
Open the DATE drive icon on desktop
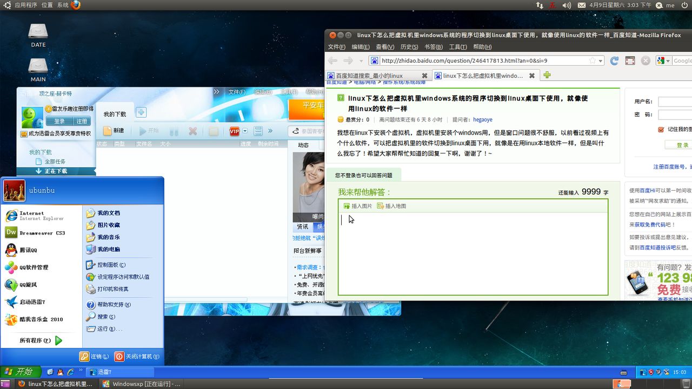(38, 35)
